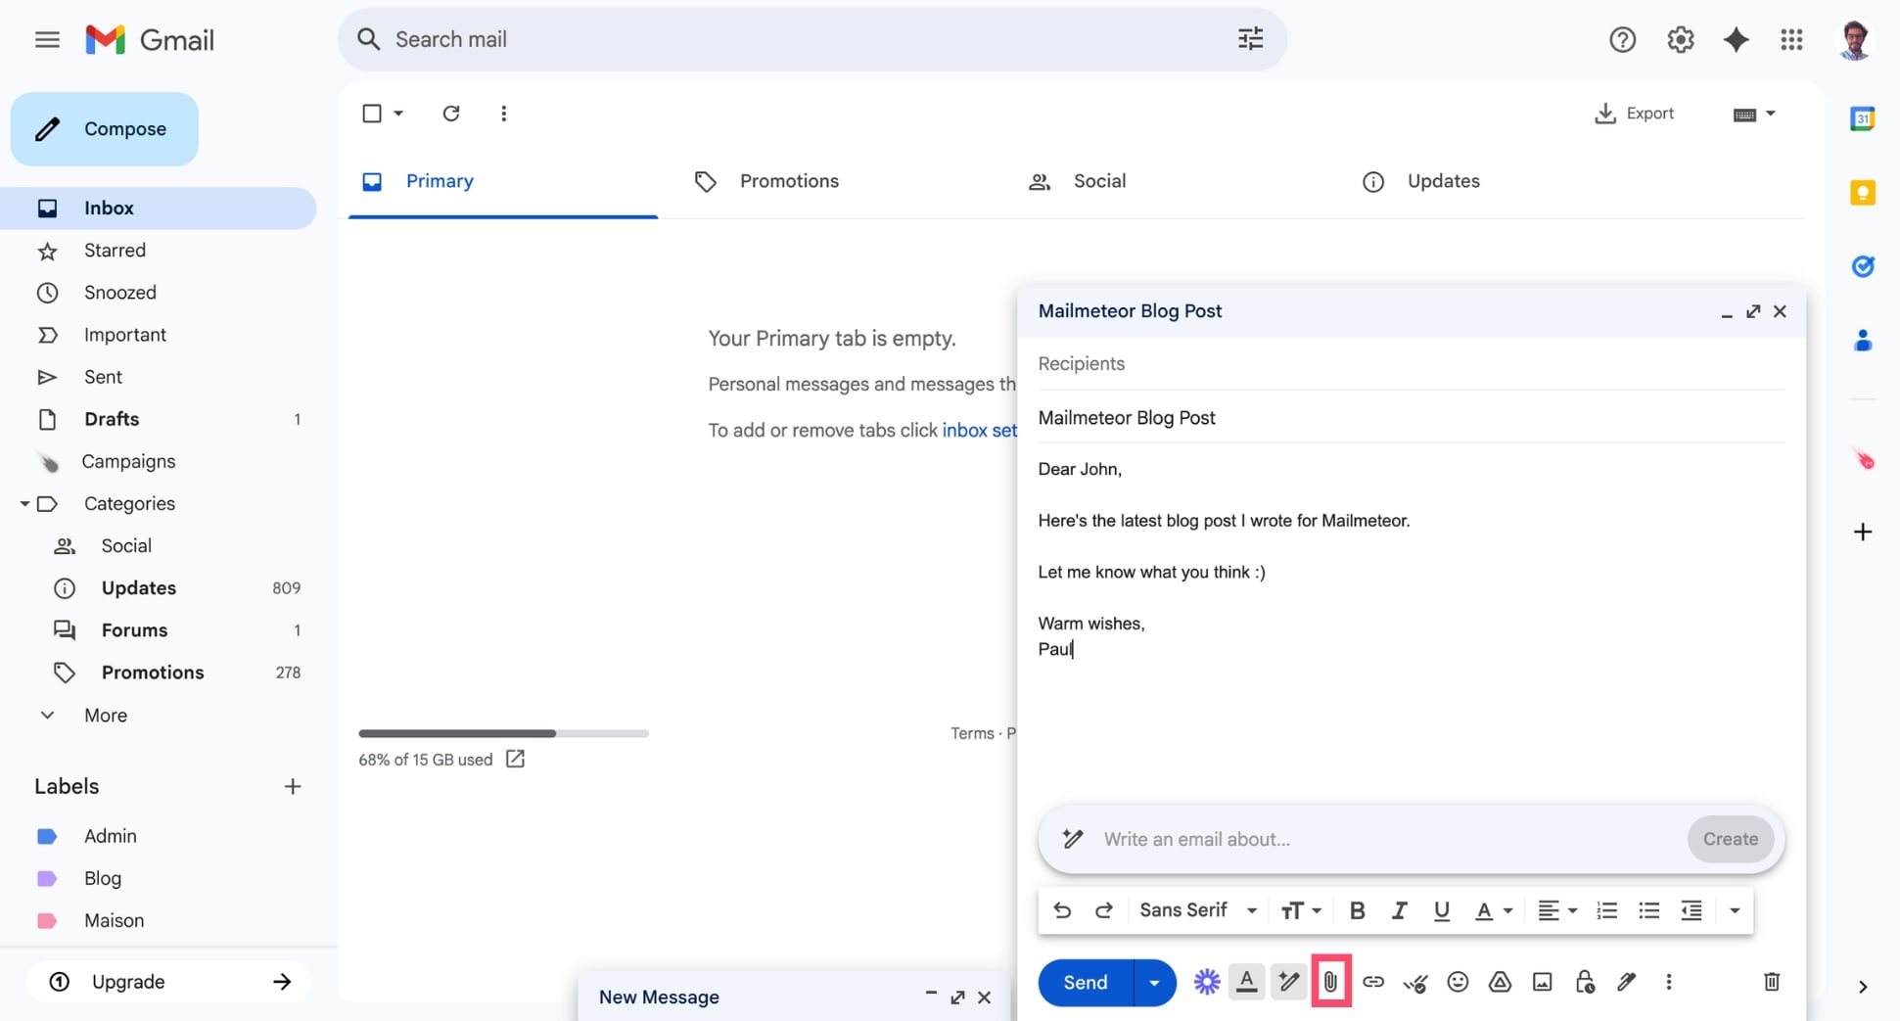Discard the draft with the trash icon
1900x1021 pixels.
pyautogui.click(x=1771, y=982)
